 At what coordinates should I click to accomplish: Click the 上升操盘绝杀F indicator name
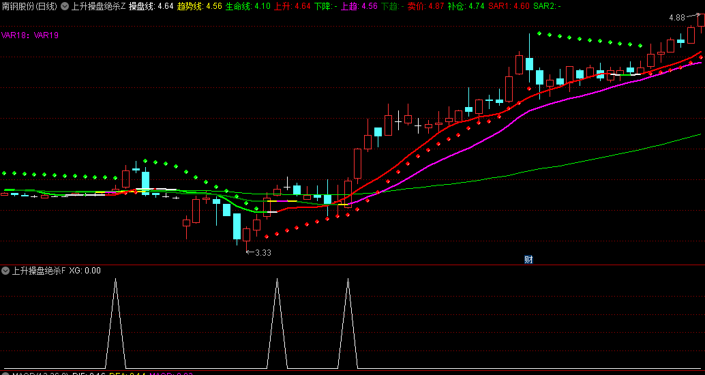click(x=39, y=271)
